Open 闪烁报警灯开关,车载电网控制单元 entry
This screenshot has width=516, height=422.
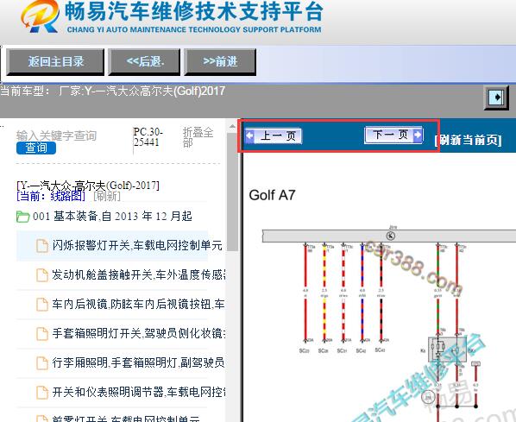tap(137, 245)
